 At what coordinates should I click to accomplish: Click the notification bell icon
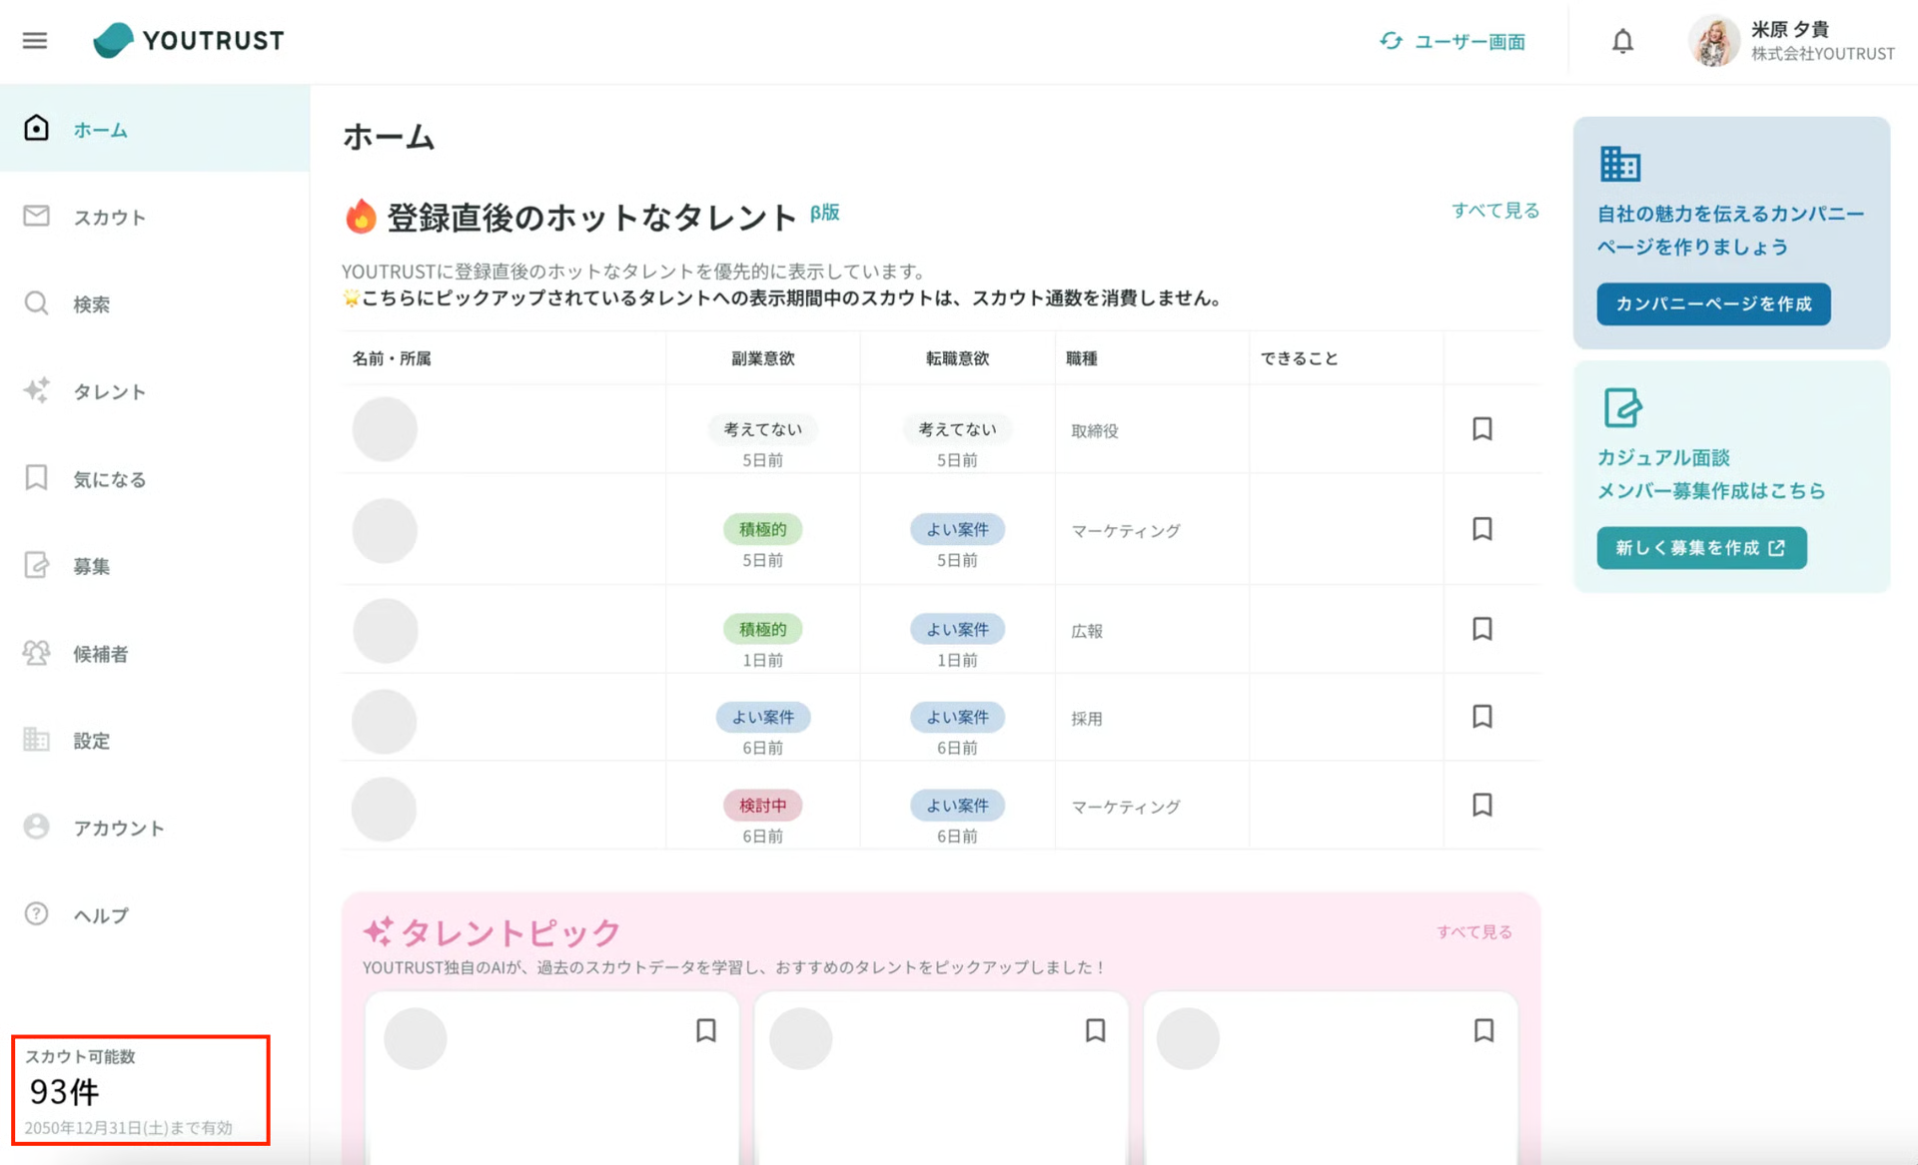coord(1622,41)
